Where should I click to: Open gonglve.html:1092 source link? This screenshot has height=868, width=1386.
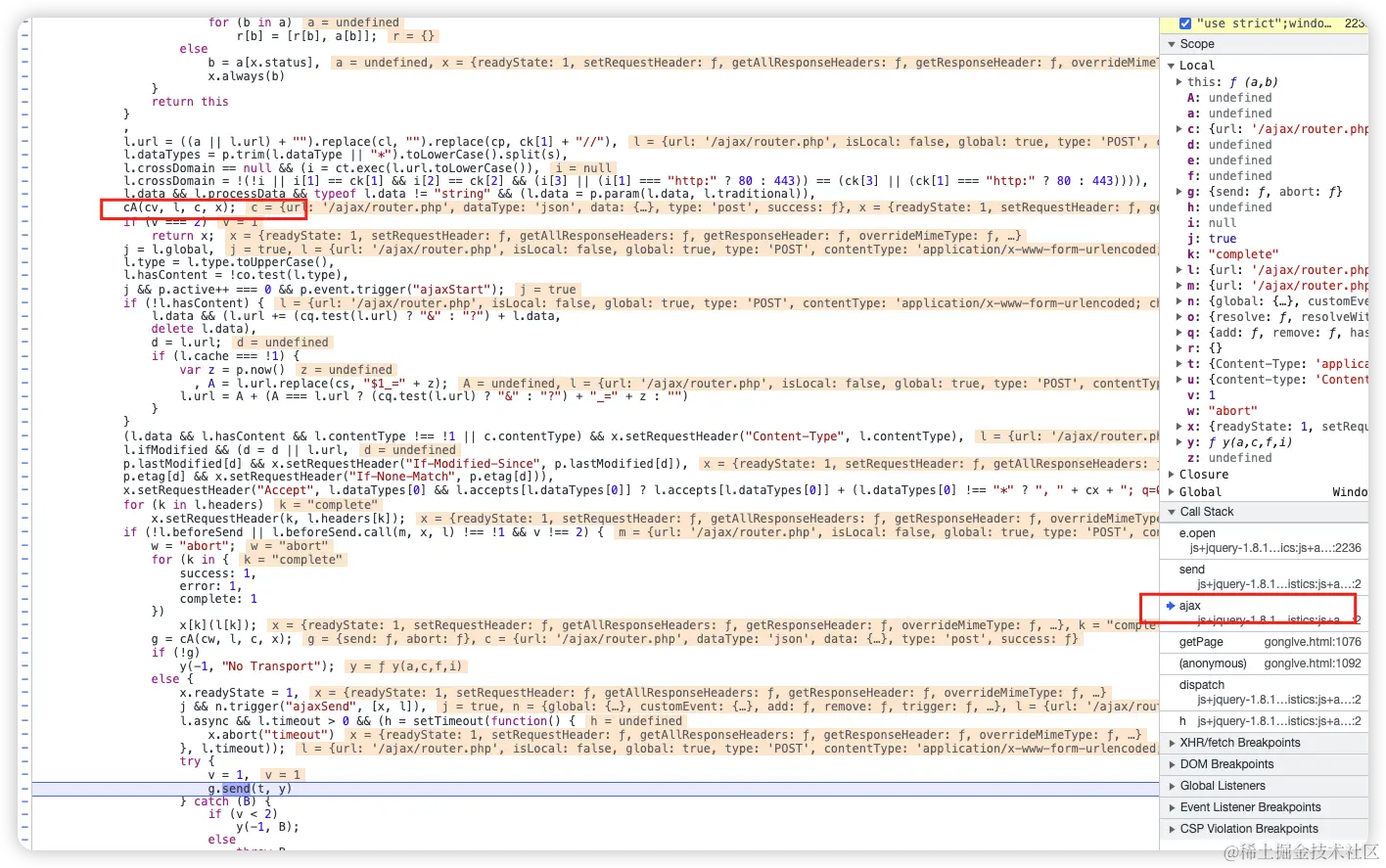tap(1312, 663)
